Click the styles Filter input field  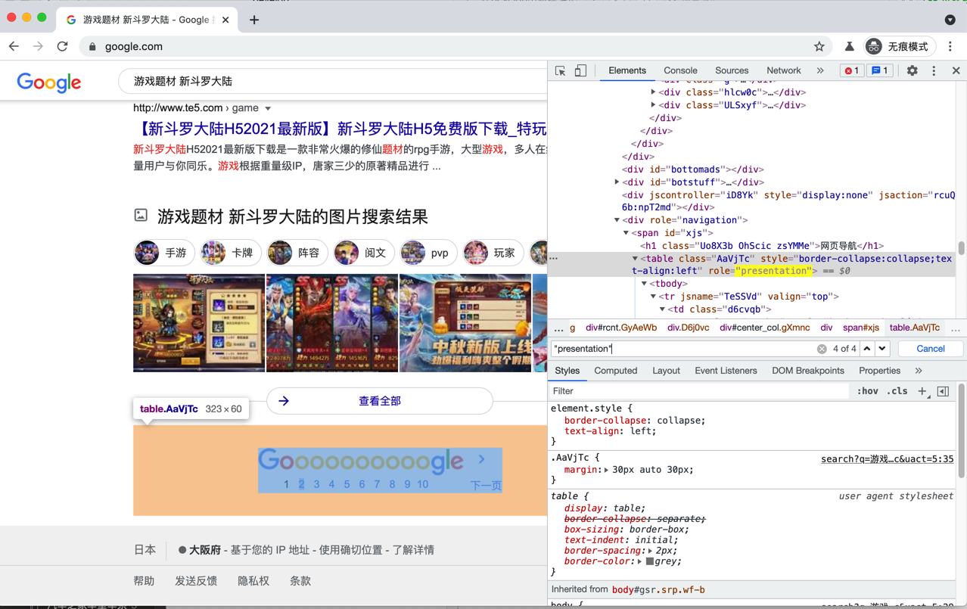click(700, 391)
